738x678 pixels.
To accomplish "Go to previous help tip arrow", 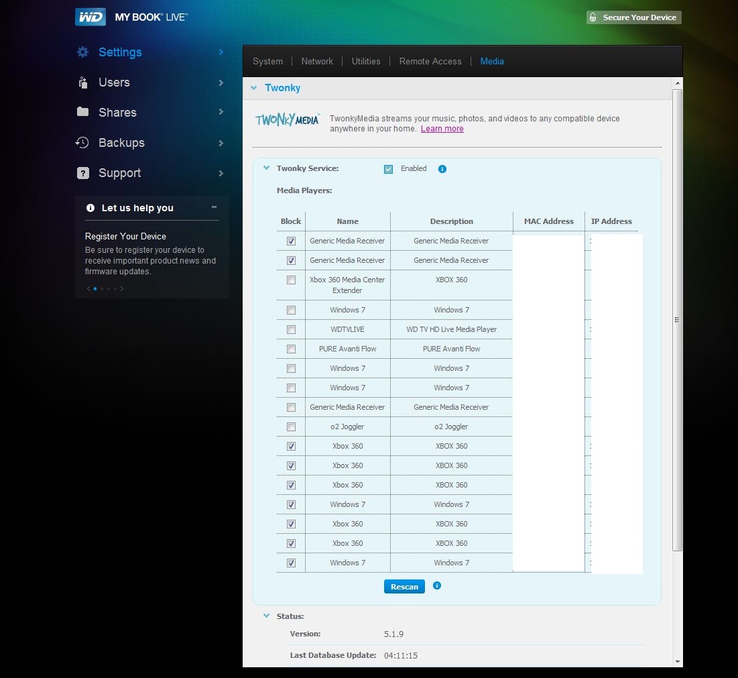I will coord(88,288).
